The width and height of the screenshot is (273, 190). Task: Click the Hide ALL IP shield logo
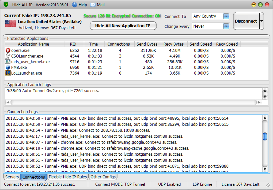pos(6,5)
